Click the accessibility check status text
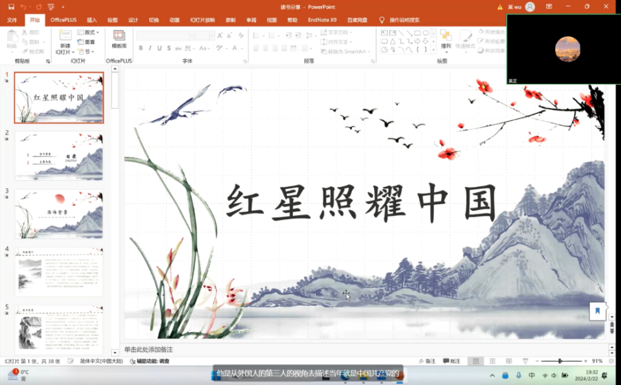Image resolution: width=621 pixels, height=385 pixels. click(152, 361)
